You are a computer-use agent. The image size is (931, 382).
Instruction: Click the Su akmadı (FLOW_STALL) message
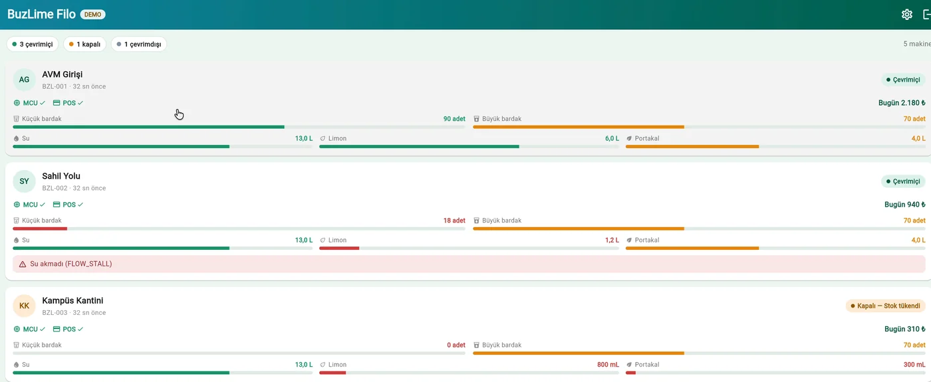(x=71, y=264)
